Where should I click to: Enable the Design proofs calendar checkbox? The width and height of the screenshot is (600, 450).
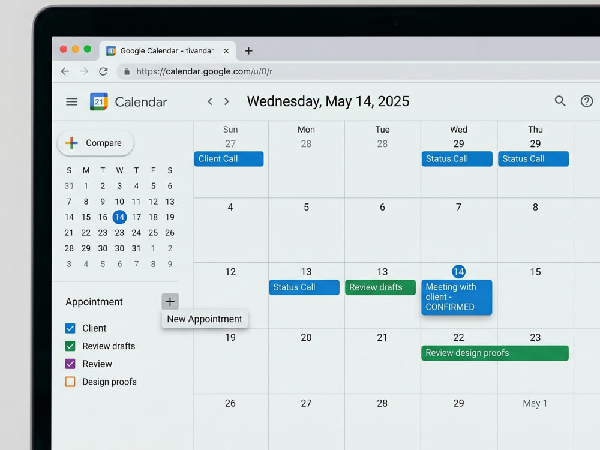point(70,382)
